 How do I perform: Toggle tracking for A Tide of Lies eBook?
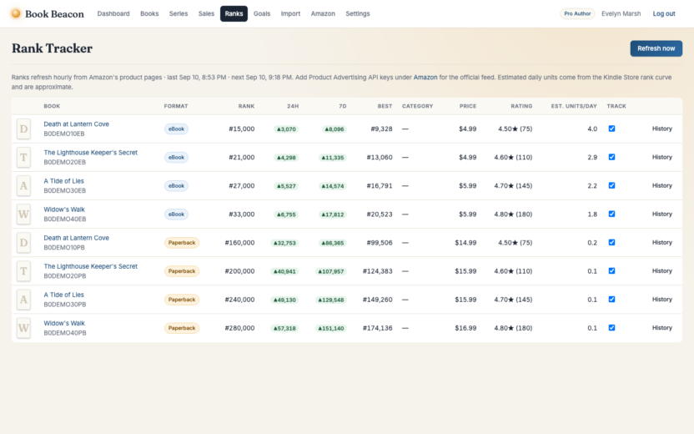pyautogui.click(x=611, y=185)
